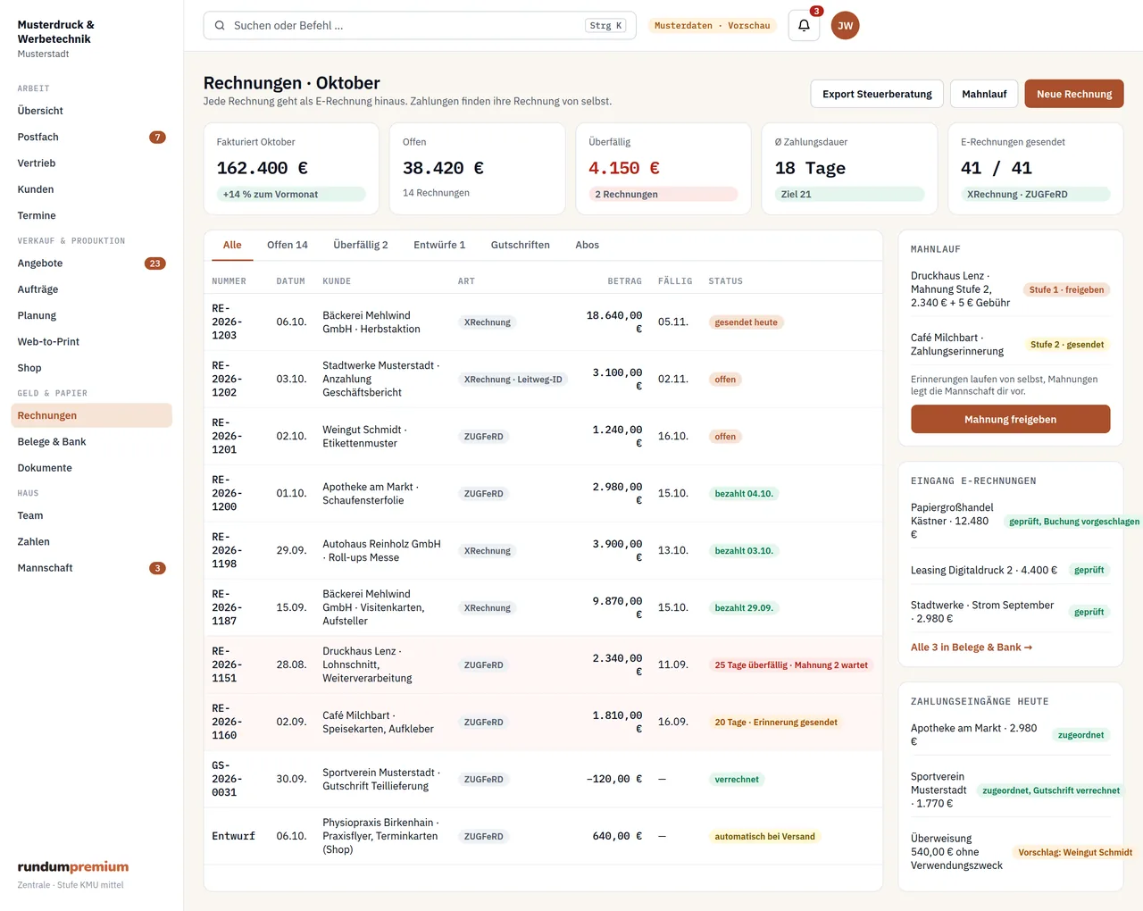Show the Gutschriften tab

pos(521,245)
